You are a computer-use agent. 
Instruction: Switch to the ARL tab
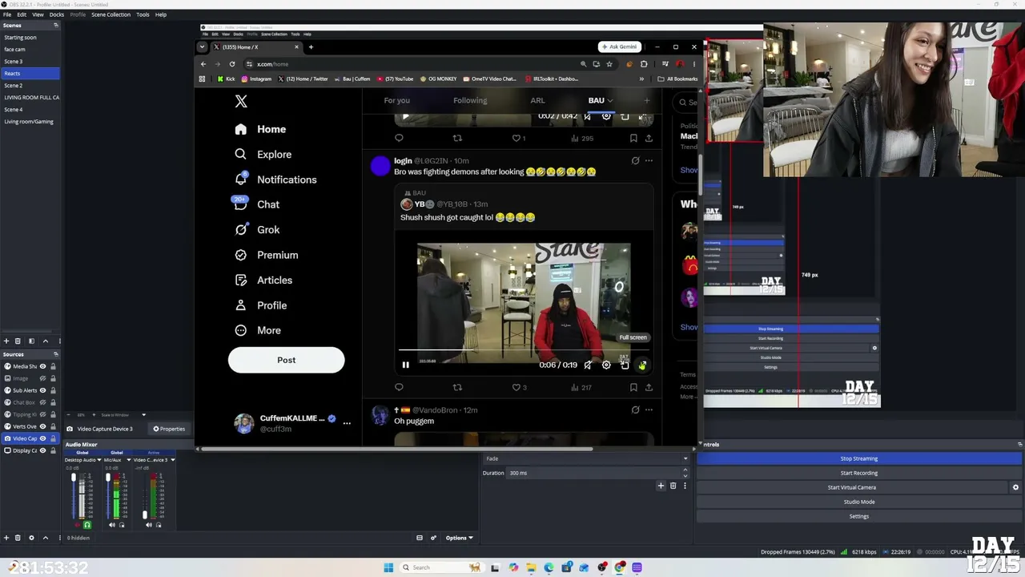point(537,101)
